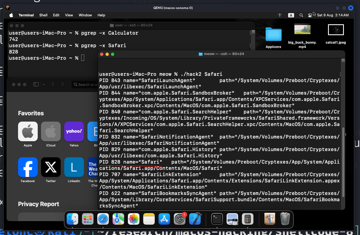This screenshot has width=360, height=235.
Task: Open LinkedIn favorite in Safari
Action: click(x=74, y=170)
